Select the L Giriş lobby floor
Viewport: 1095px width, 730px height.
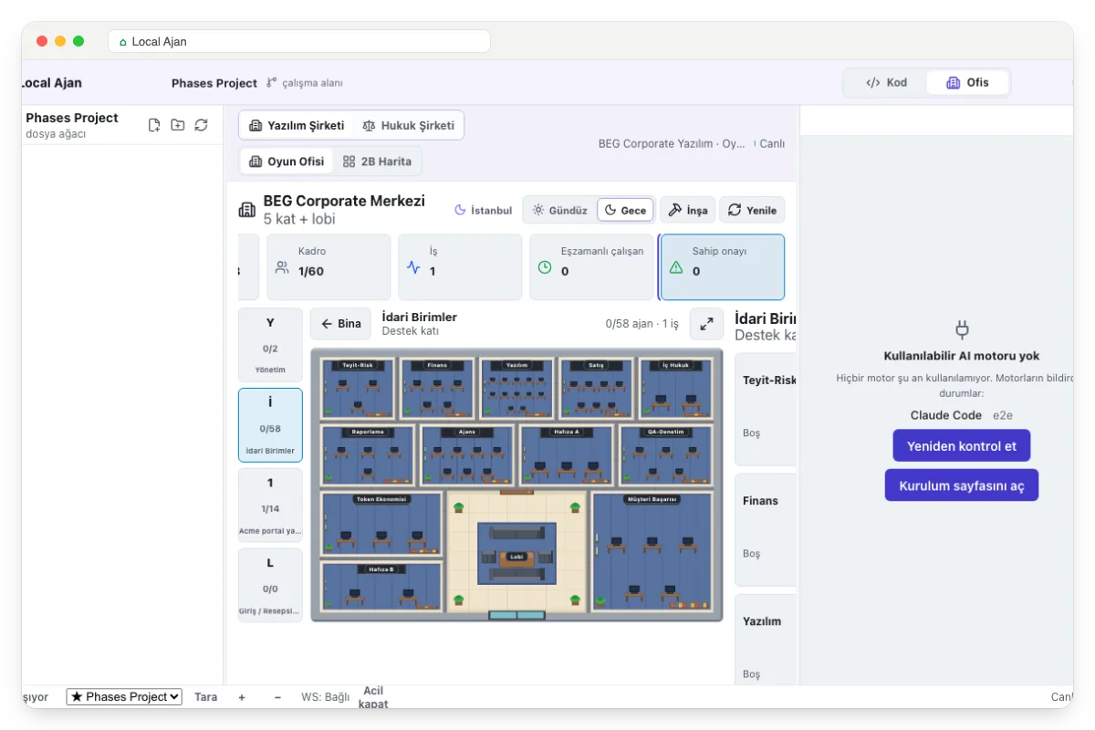(x=270, y=585)
